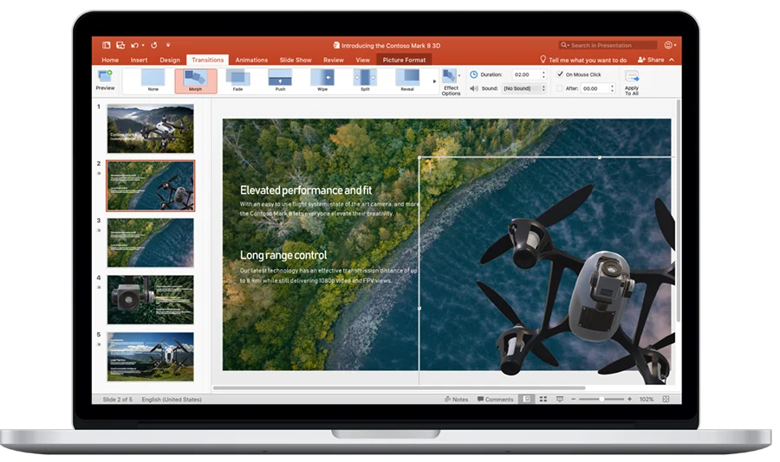This screenshot has height=462, width=780.
Task: Click the zoom slider handle
Action: pos(601,399)
